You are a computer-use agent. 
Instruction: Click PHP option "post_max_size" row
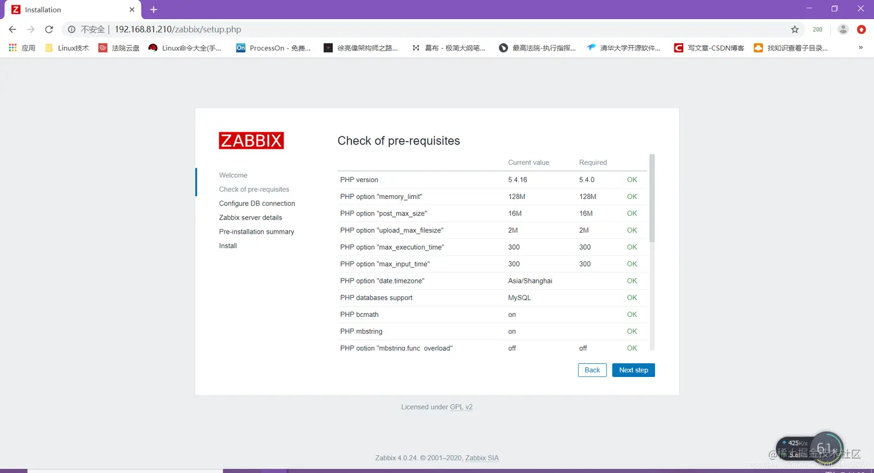(492, 213)
